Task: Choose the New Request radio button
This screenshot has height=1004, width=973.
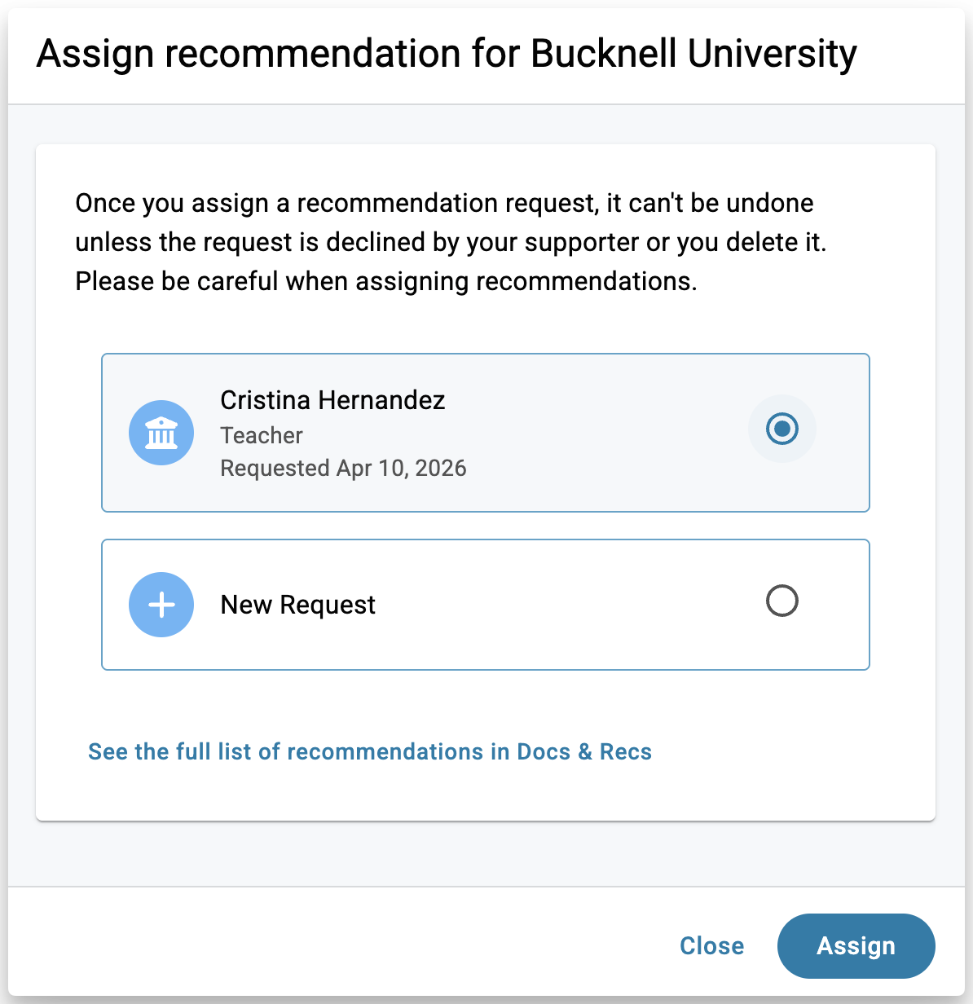Action: click(782, 601)
